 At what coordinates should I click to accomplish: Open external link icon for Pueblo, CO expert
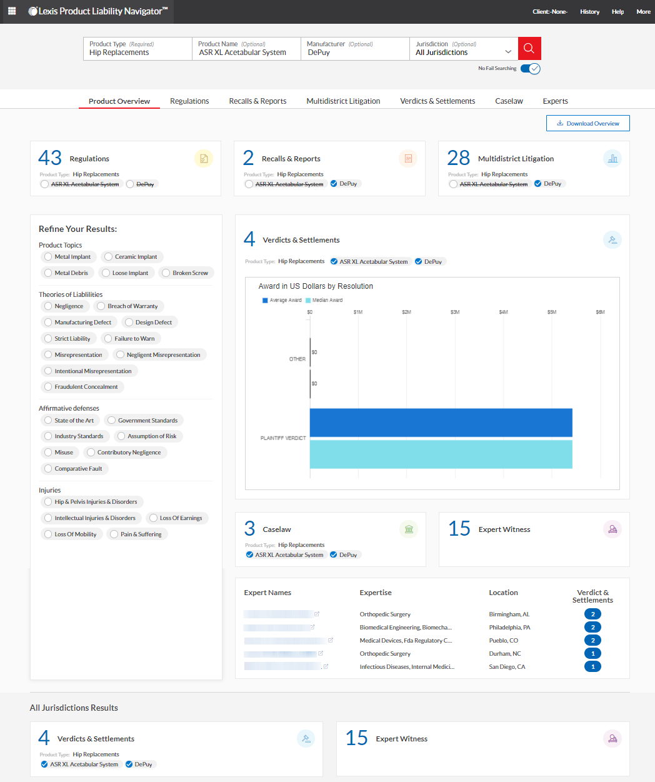click(331, 640)
